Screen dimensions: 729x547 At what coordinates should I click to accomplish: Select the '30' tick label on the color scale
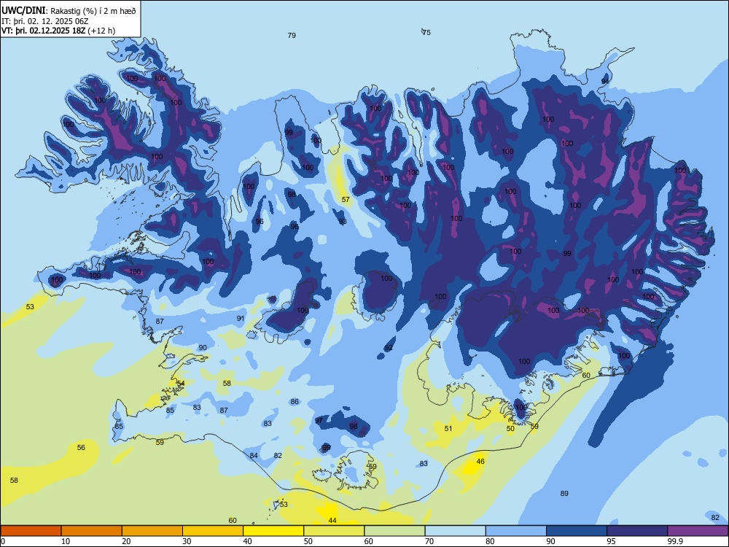(x=187, y=541)
